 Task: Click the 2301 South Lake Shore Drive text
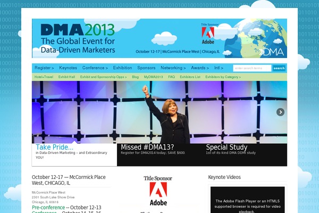(x=53, y=198)
